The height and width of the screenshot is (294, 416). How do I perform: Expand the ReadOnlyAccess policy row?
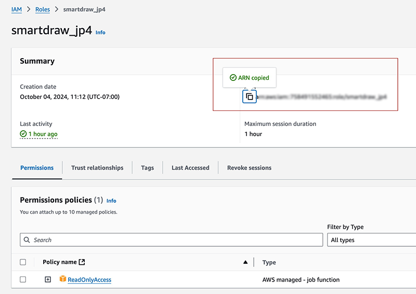[x=48, y=279]
